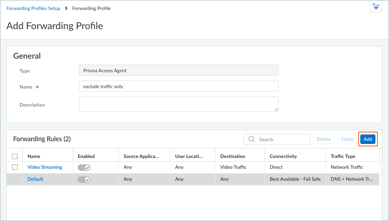Click the breadcrumb chevron separator
This screenshot has width=389, height=221.
click(x=66, y=8)
